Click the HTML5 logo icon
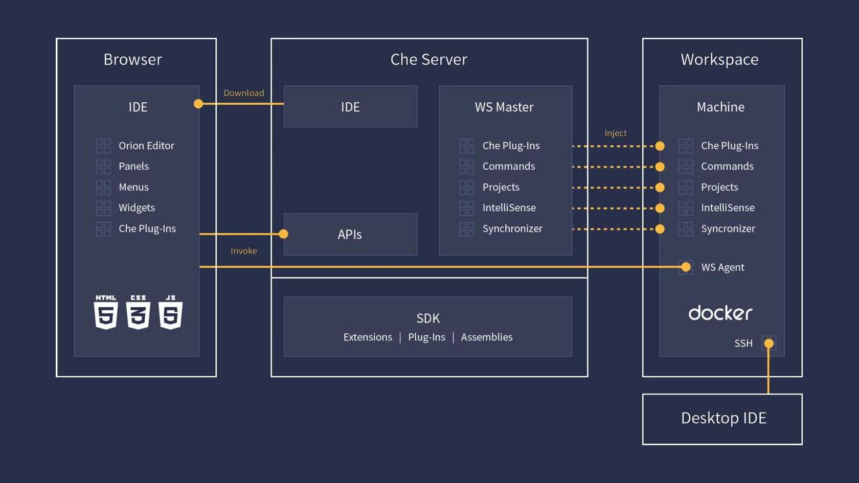The width and height of the screenshot is (859, 483). pyautogui.click(x=106, y=312)
